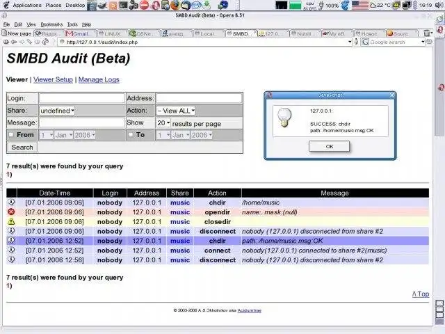This screenshot has height=334, width=445.
Task: Click the Date-Time column header
Action: (x=55, y=193)
